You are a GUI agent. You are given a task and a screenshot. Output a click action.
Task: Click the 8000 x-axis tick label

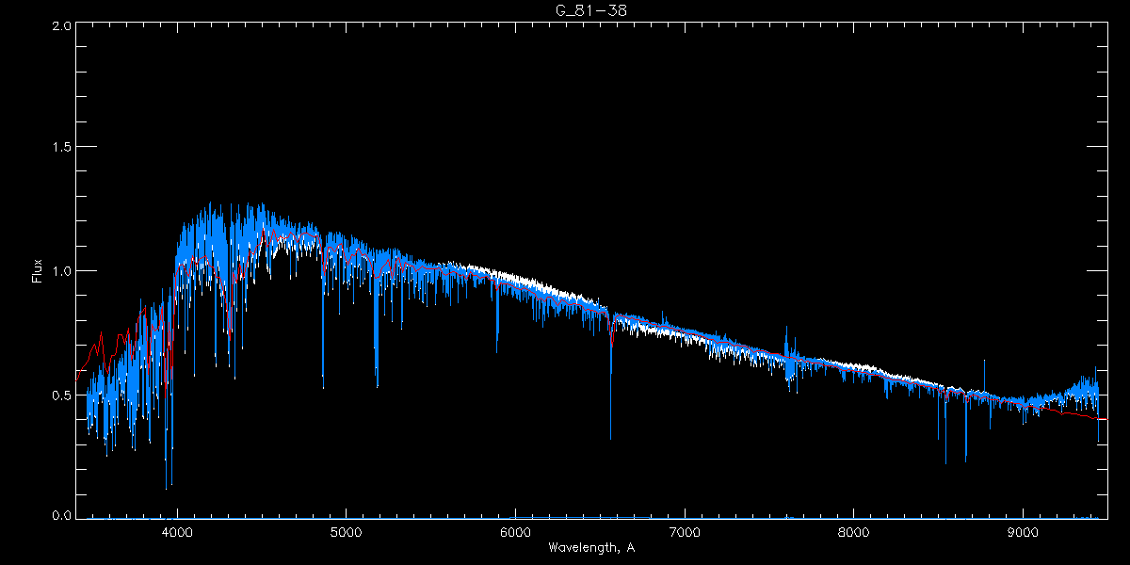854,531
